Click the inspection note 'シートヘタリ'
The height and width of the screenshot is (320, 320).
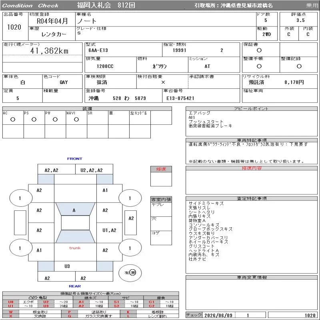pyautogui.click(x=202, y=212)
